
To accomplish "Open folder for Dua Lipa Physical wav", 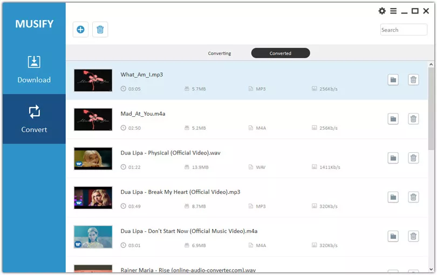I will pyautogui.click(x=393, y=158).
